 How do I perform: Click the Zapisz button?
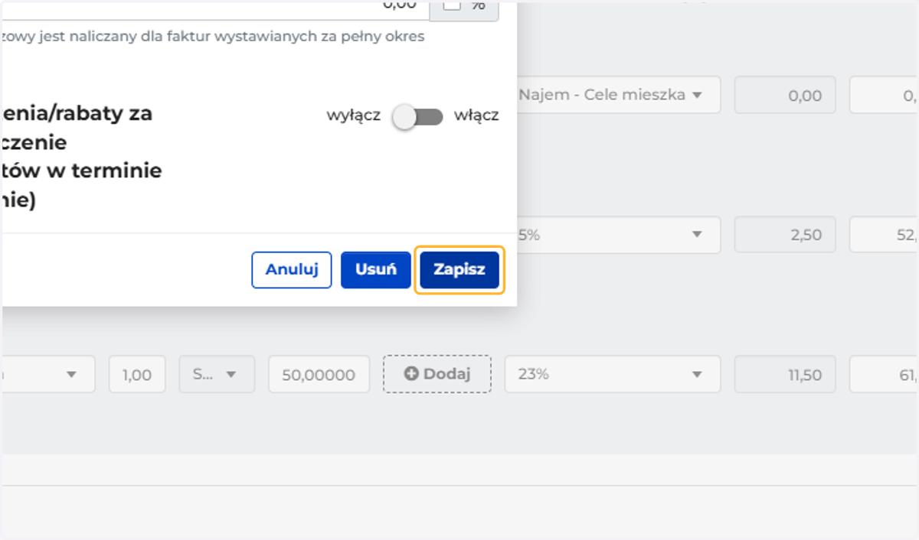[x=459, y=270]
